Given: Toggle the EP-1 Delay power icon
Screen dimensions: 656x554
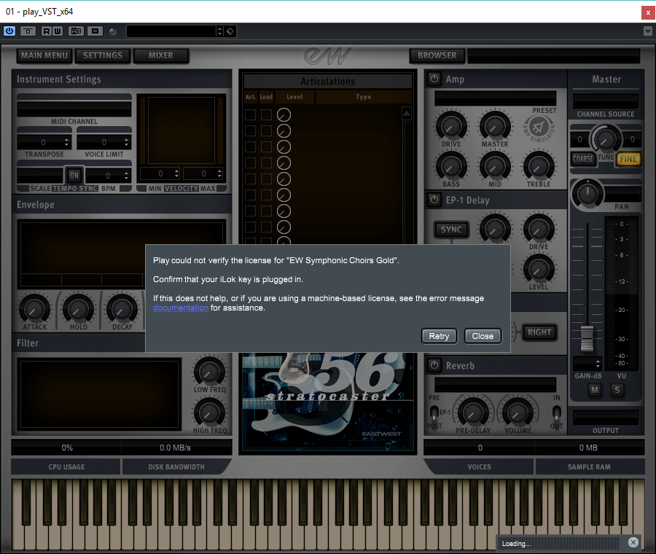Looking at the screenshot, I should click(434, 200).
